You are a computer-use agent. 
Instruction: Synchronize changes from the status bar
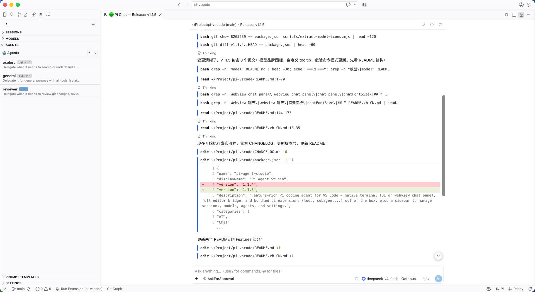(x=28, y=289)
